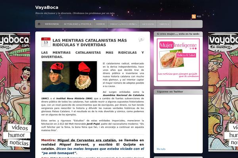Select 'videos' label in left banner
238x158 pixels.
tap(20, 128)
